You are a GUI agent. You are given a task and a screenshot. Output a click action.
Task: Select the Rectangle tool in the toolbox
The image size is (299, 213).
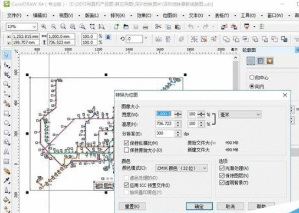coord(7,113)
